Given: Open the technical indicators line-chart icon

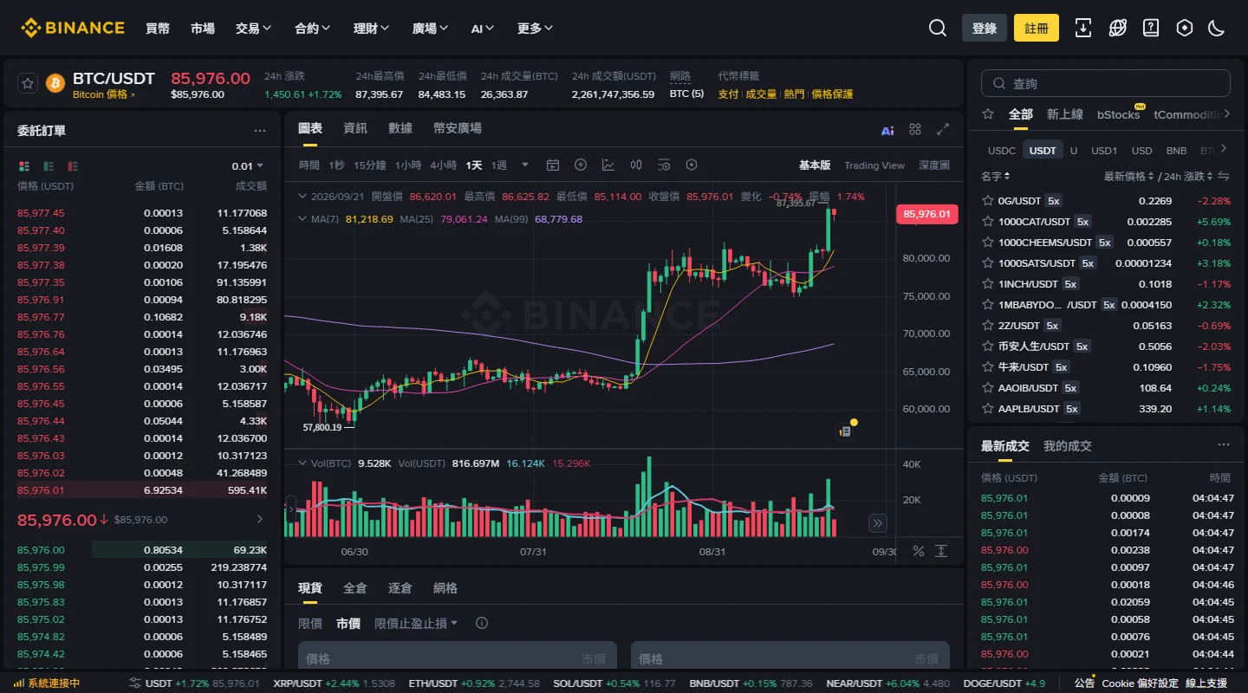Looking at the screenshot, I should 608,165.
